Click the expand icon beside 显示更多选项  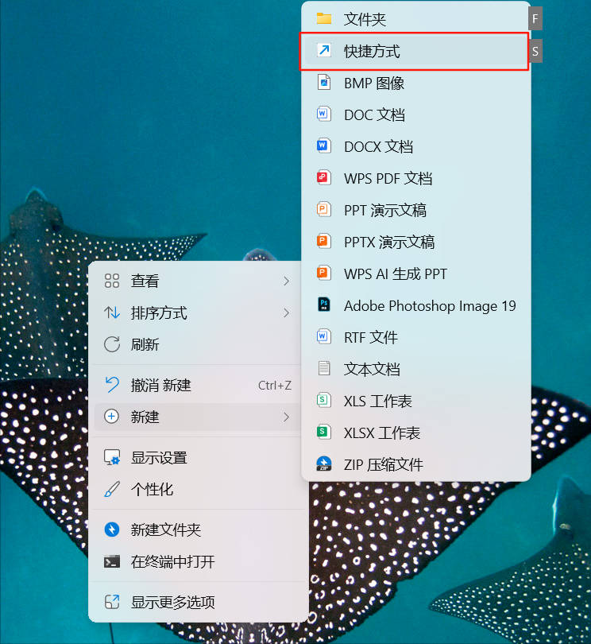[112, 602]
